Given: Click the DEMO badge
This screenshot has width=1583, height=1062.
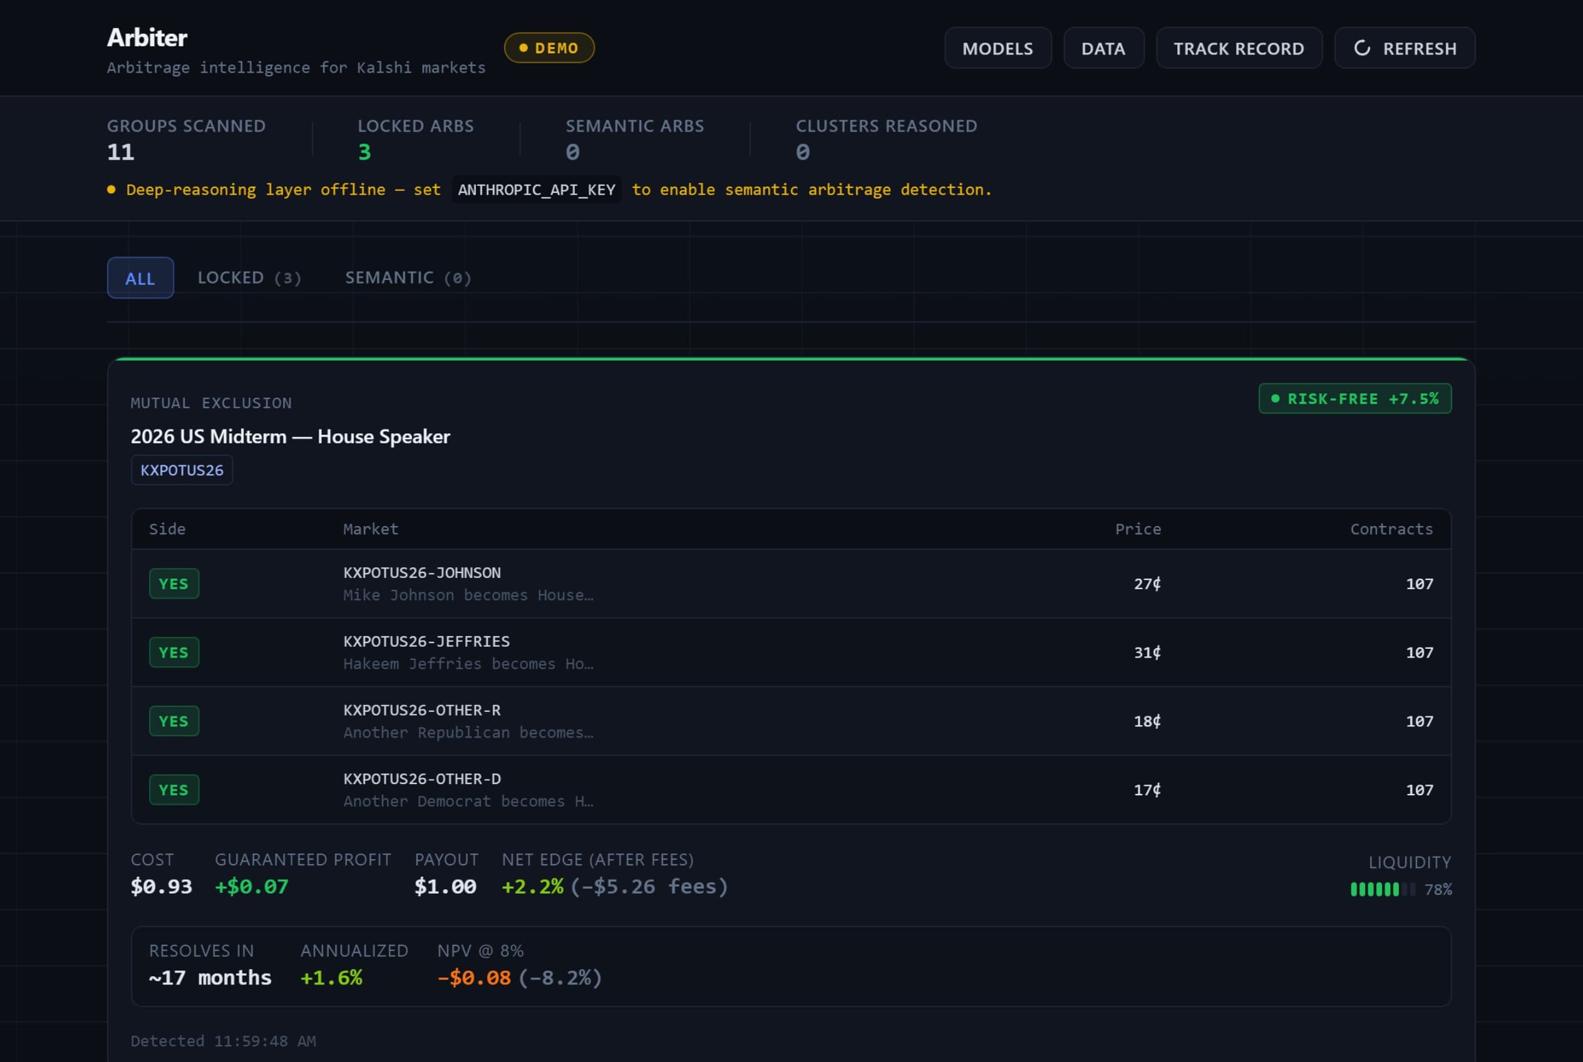Looking at the screenshot, I should click(x=549, y=48).
